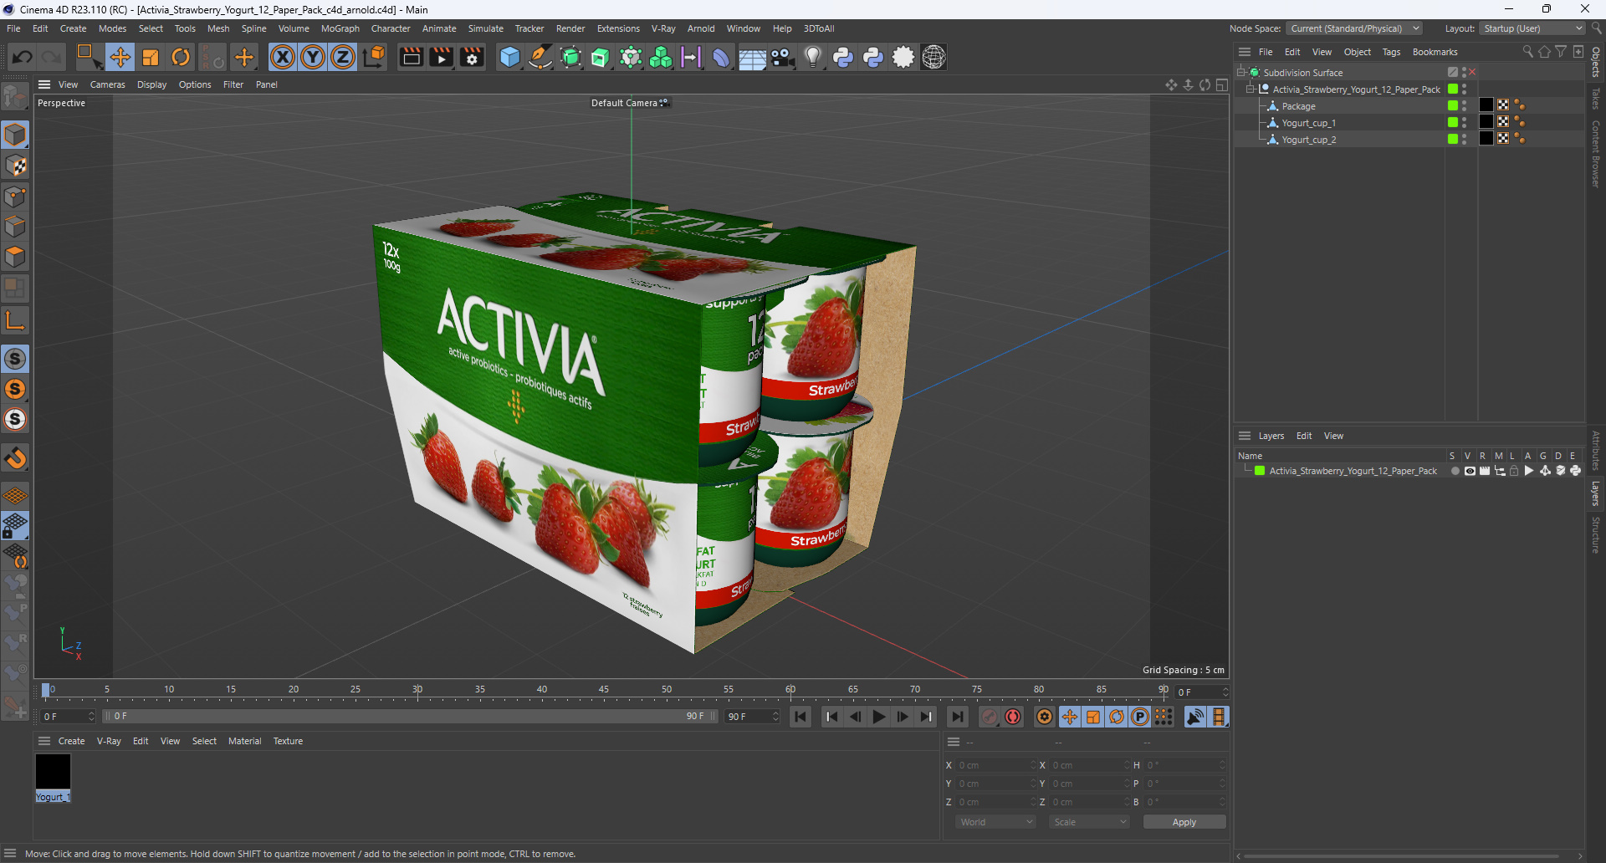Toggle X axis lock
1606x863 pixels.
[x=283, y=57]
